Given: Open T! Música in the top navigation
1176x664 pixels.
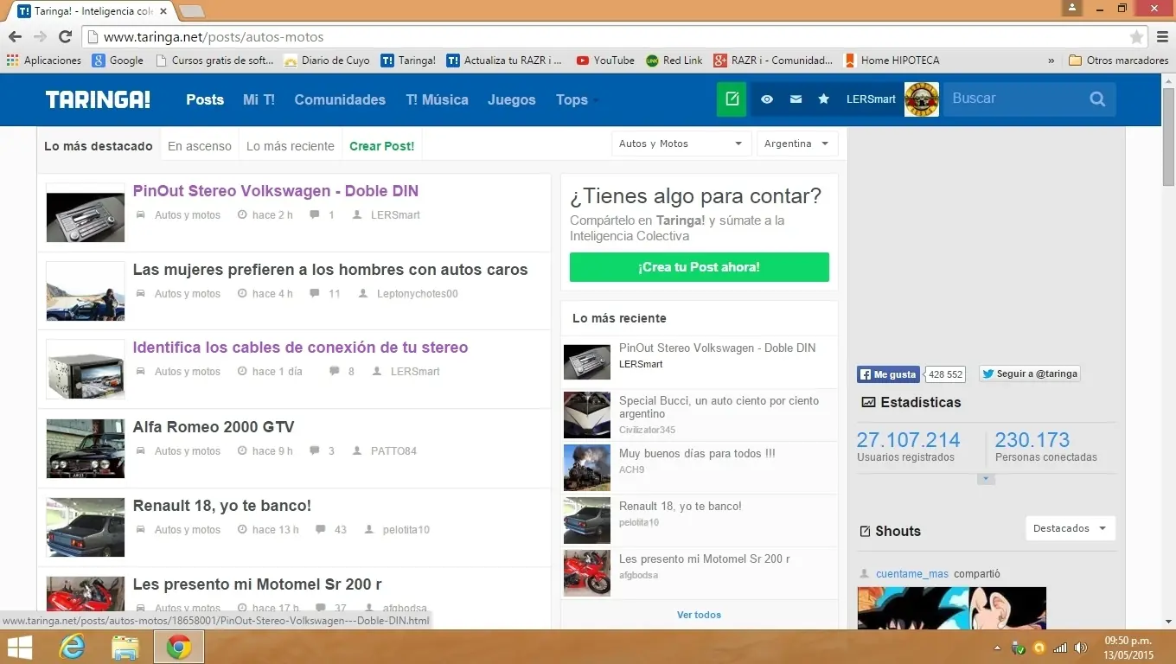Looking at the screenshot, I should point(437,99).
